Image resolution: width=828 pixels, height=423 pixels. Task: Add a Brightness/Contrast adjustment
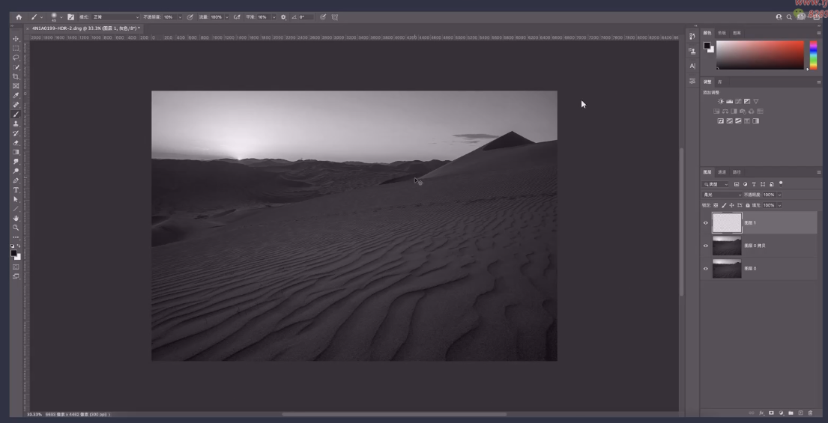[721, 101]
